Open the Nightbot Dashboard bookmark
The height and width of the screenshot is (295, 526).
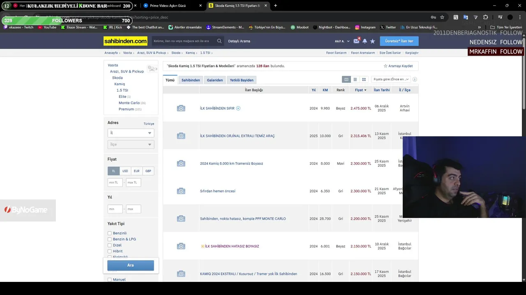[332, 27]
